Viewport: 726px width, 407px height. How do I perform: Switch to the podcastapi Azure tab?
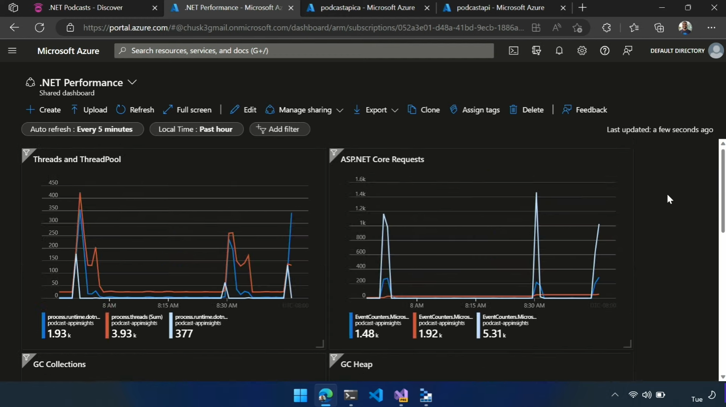coord(500,8)
